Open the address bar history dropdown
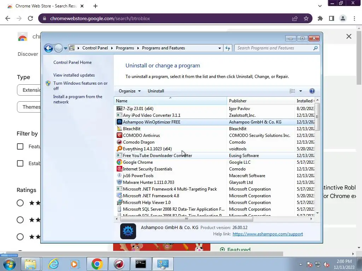 tap(220, 48)
